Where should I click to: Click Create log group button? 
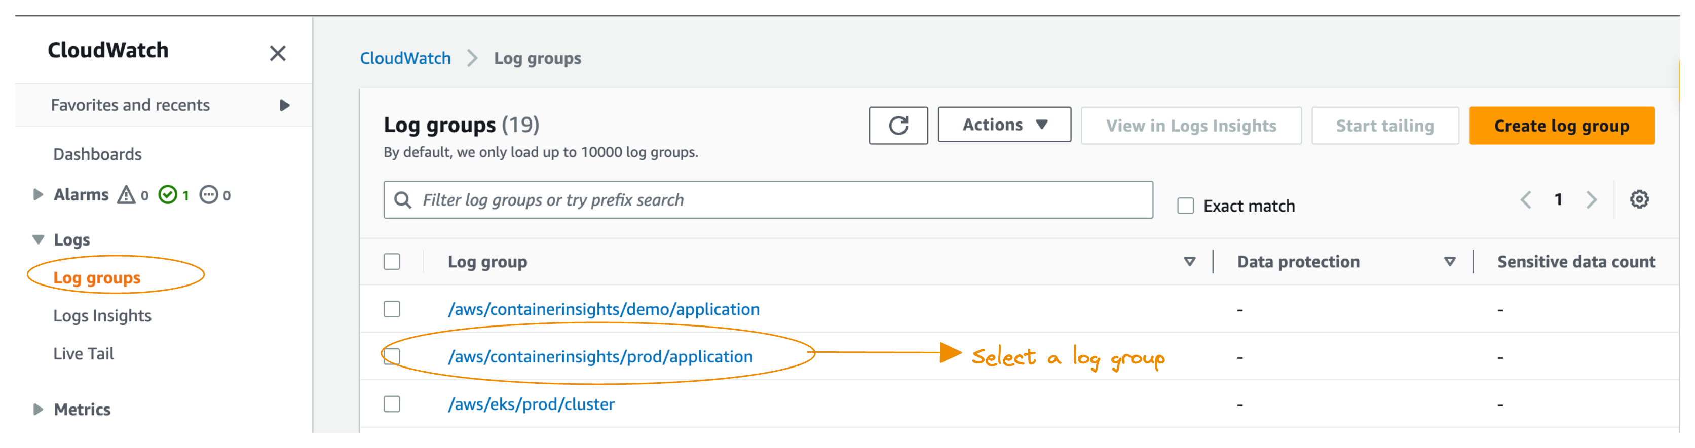tap(1561, 126)
